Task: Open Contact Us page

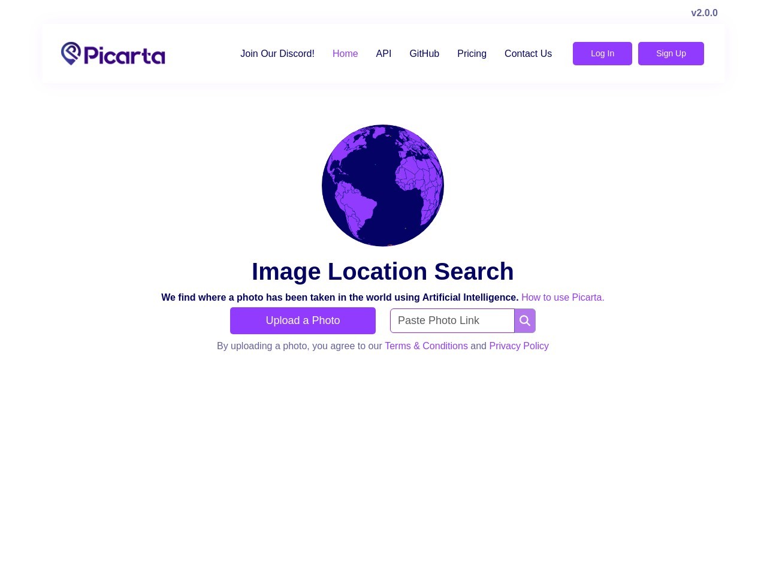Action: [x=528, y=53]
